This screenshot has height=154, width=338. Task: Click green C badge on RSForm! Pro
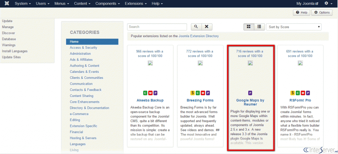tap(298, 93)
